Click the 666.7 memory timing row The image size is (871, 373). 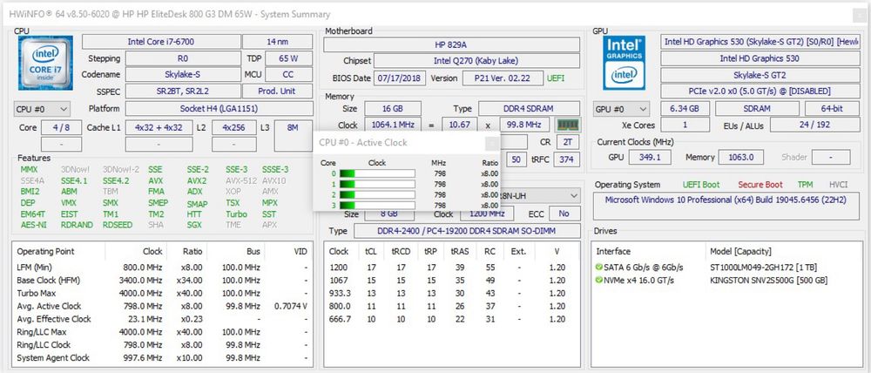point(451,319)
